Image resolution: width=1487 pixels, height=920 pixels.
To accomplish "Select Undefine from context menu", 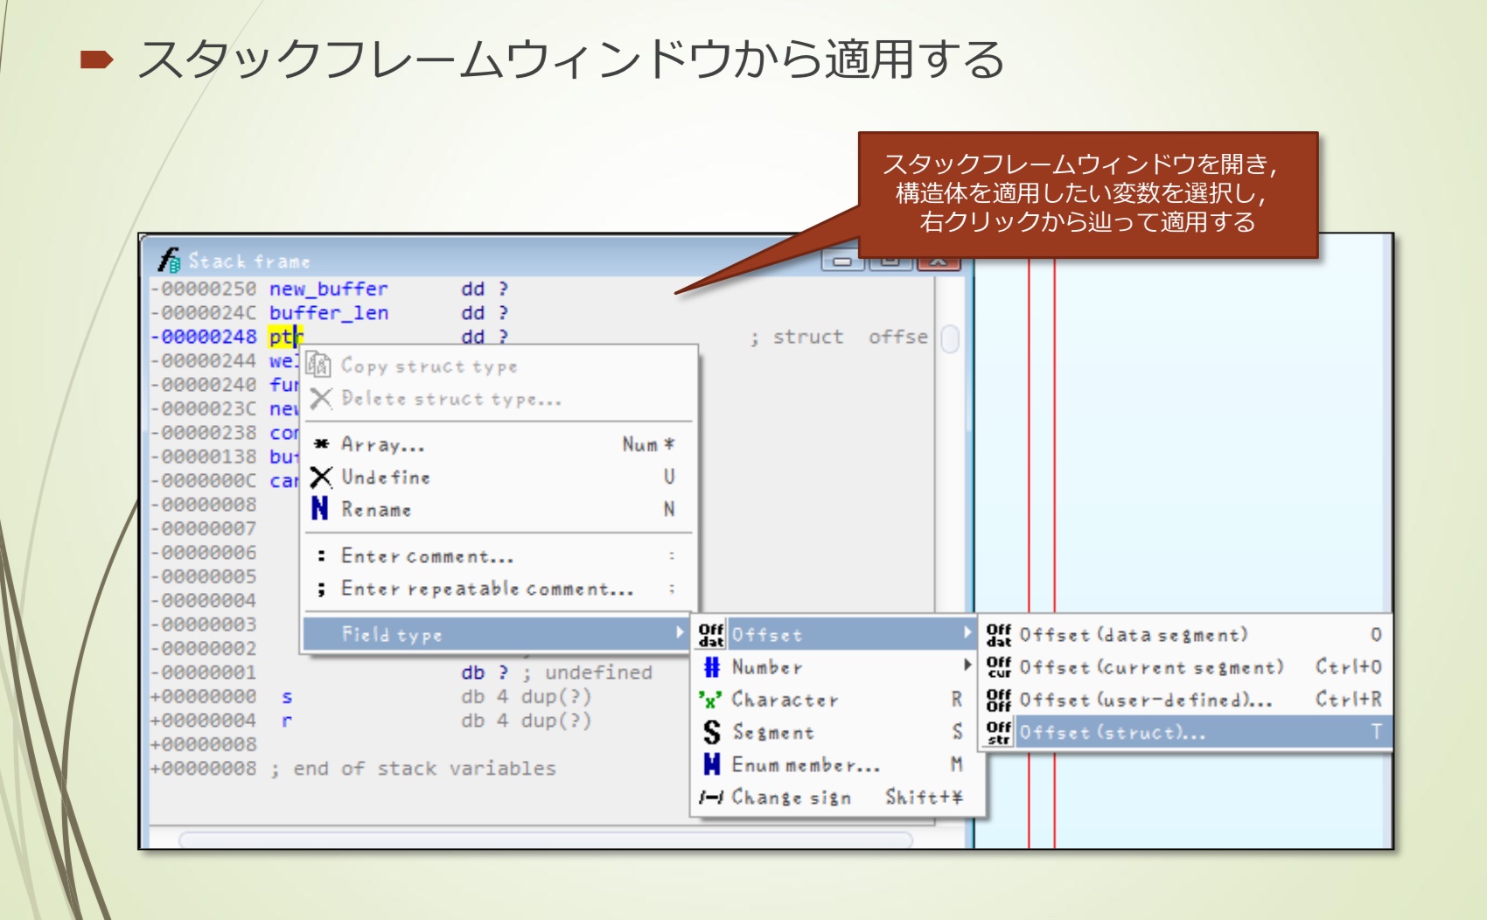I will coord(499,477).
